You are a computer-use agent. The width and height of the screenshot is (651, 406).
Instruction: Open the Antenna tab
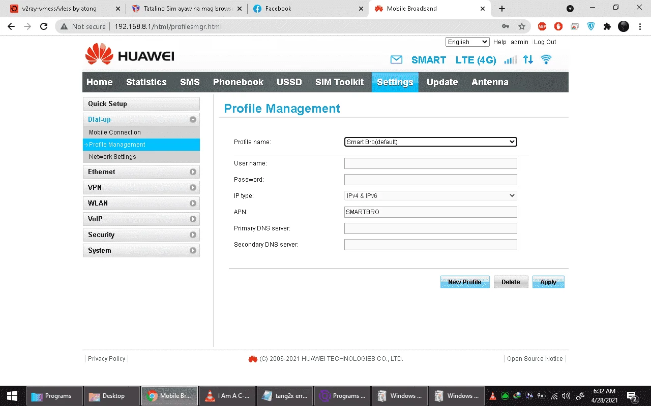(490, 82)
